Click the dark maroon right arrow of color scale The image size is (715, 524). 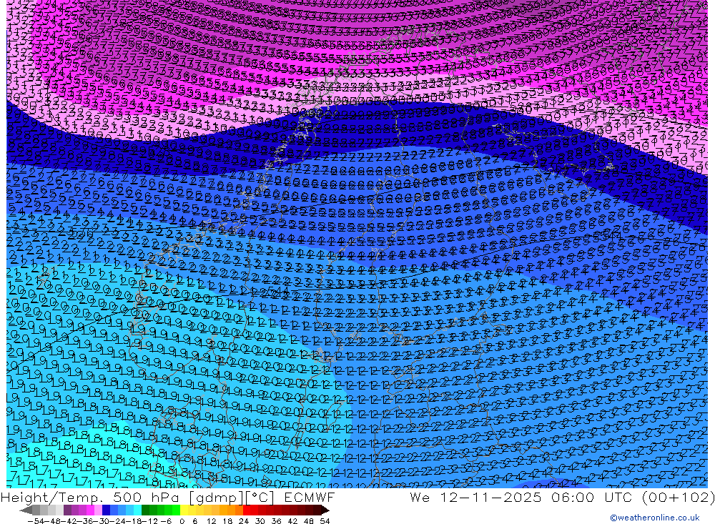click(325, 510)
